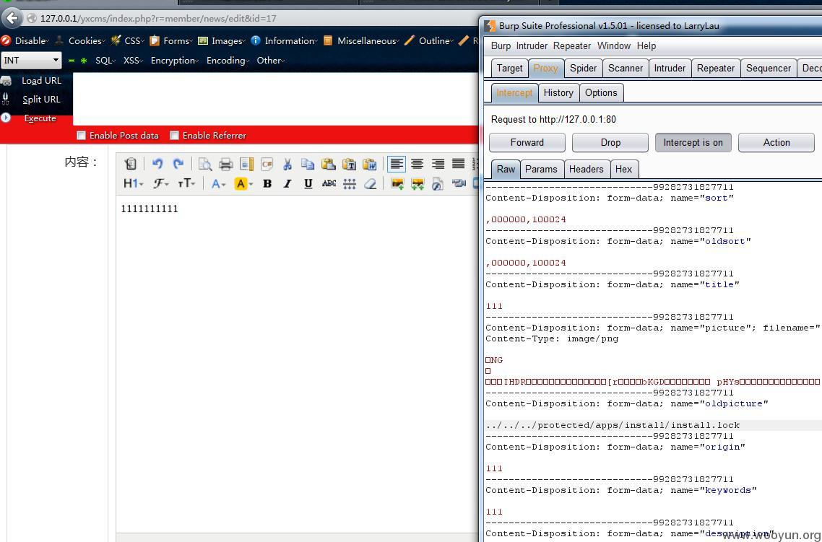This screenshot has height=542, width=822.
Task: Open XSS dropdown in HackBar
Action: click(133, 61)
